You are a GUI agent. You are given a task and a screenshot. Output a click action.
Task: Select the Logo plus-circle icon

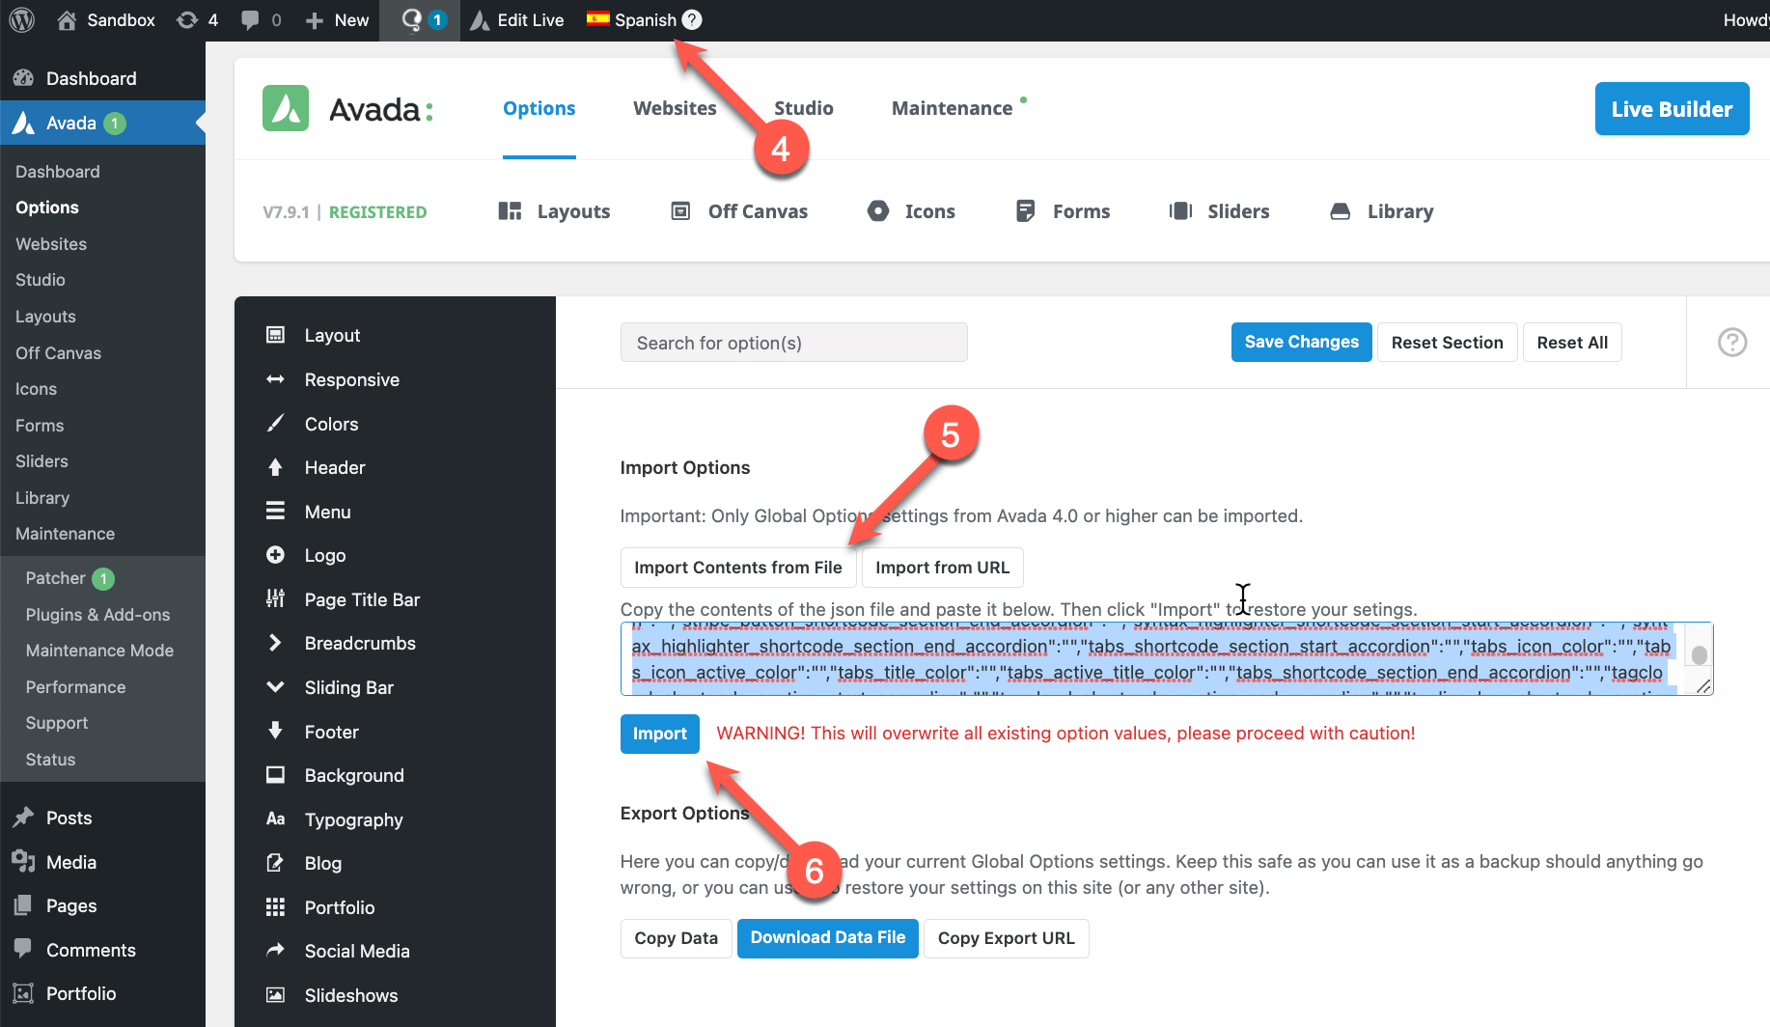click(275, 555)
